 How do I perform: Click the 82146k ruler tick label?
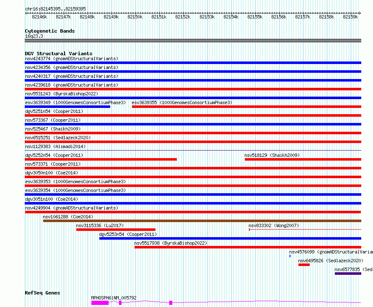coord(39,17)
